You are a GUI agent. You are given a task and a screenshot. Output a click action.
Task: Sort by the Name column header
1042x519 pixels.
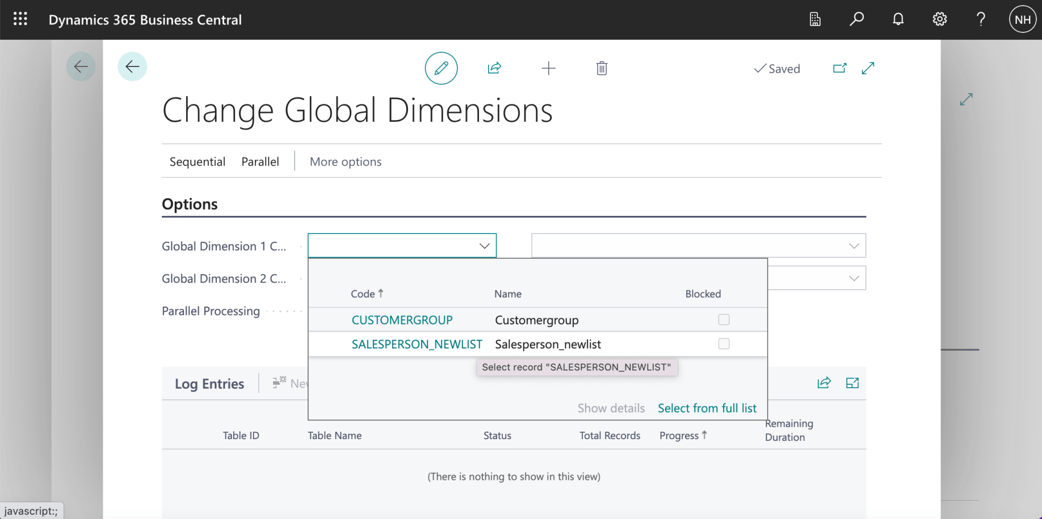point(507,294)
